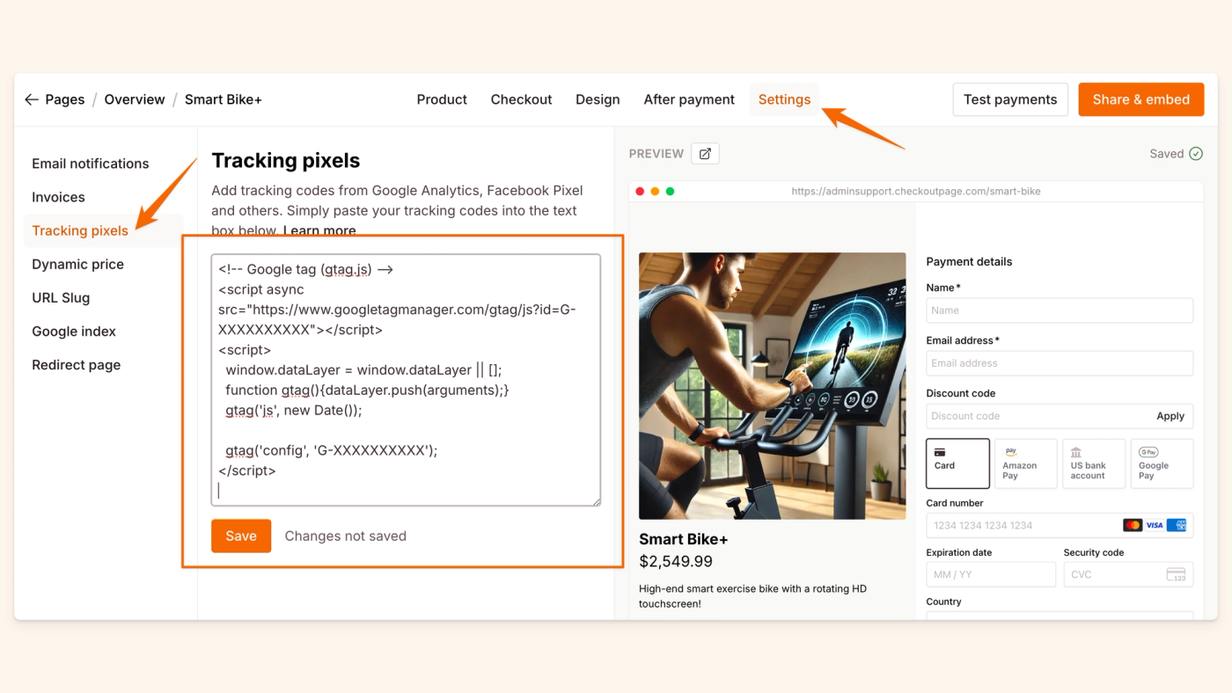Click the Security code CVC field

1128,574
